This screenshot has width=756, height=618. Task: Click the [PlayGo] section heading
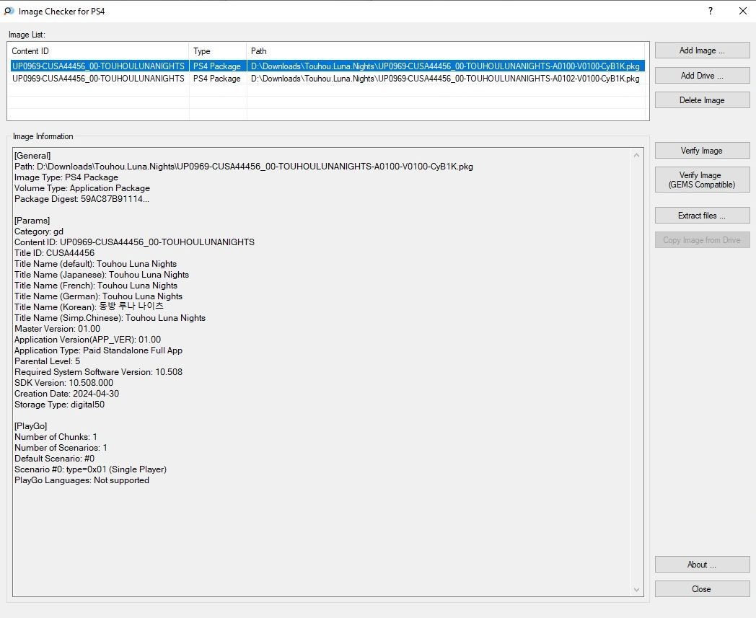pyautogui.click(x=31, y=426)
